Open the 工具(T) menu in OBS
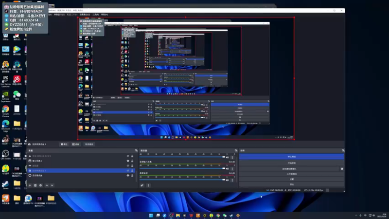This screenshot has height=219, width=389. (x=95, y=15)
